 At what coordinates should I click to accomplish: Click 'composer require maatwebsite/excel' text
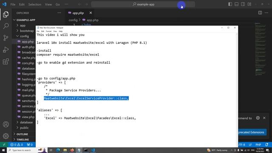(68, 55)
